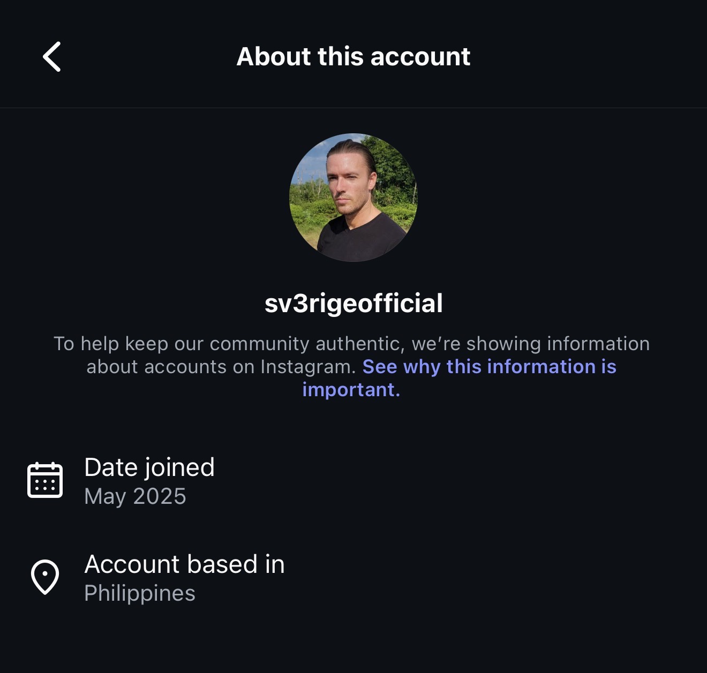Tap the back arrow icon
707x673 pixels.
pyautogui.click(x=52, y=57)
